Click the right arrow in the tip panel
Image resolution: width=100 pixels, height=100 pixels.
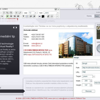(x=16, y=27)
